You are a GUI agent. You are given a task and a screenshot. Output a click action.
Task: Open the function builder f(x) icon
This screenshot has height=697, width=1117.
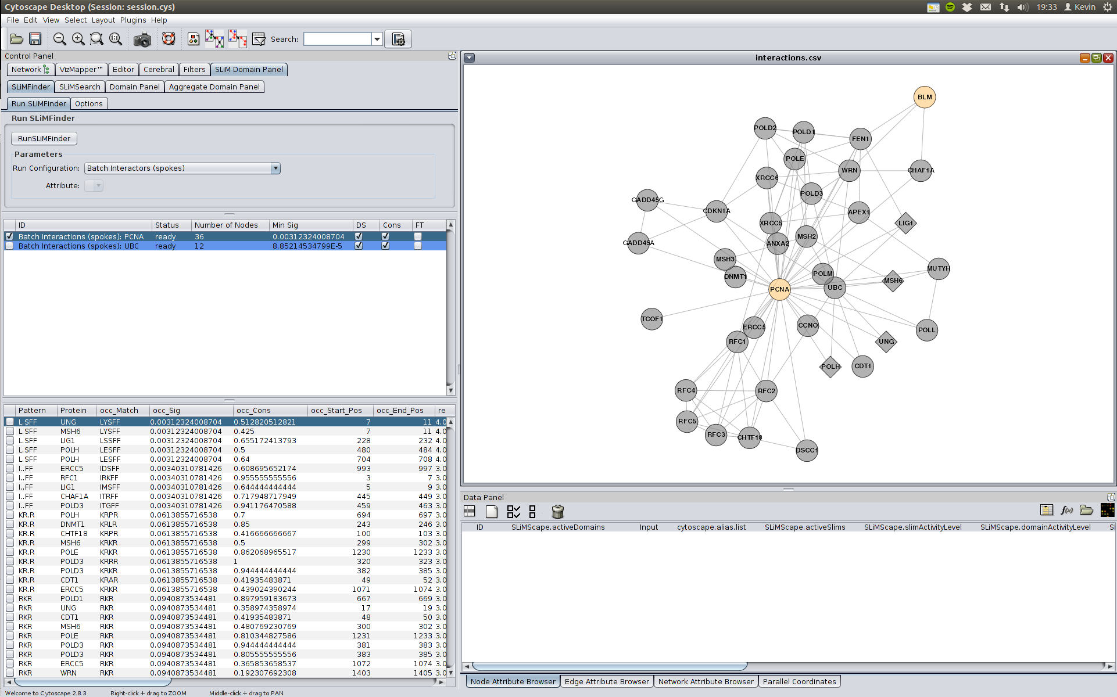click(x=1066, y=510)
